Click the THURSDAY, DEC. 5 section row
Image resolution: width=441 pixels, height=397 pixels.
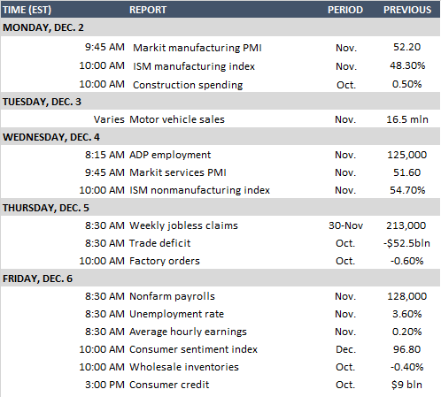click(220, 208)
